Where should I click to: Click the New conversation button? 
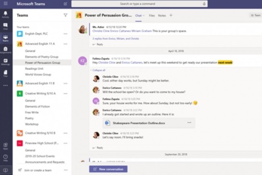108,169
